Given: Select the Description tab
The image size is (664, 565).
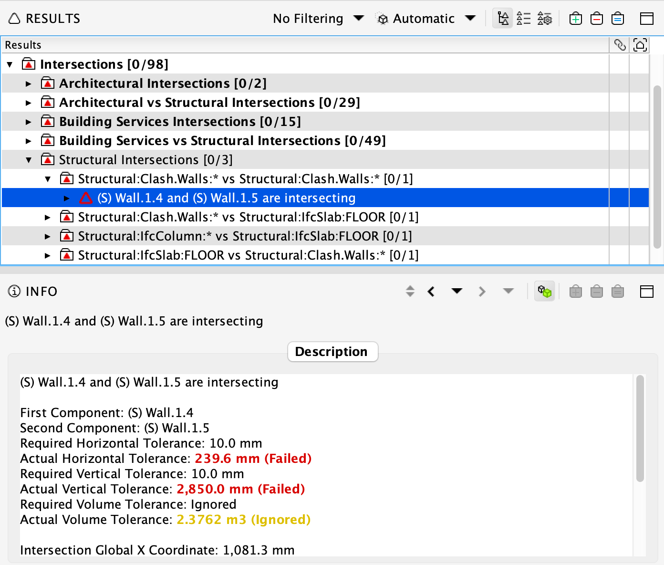Looking at the screenshot, I should [x=332, y=352].
